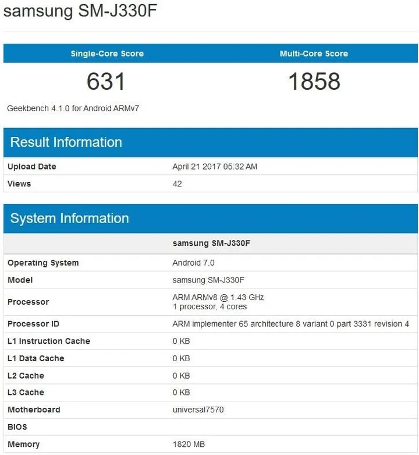419x455 pixels.
Task: Select the Memory value 1820 MB
Action: tap(189, 444)
